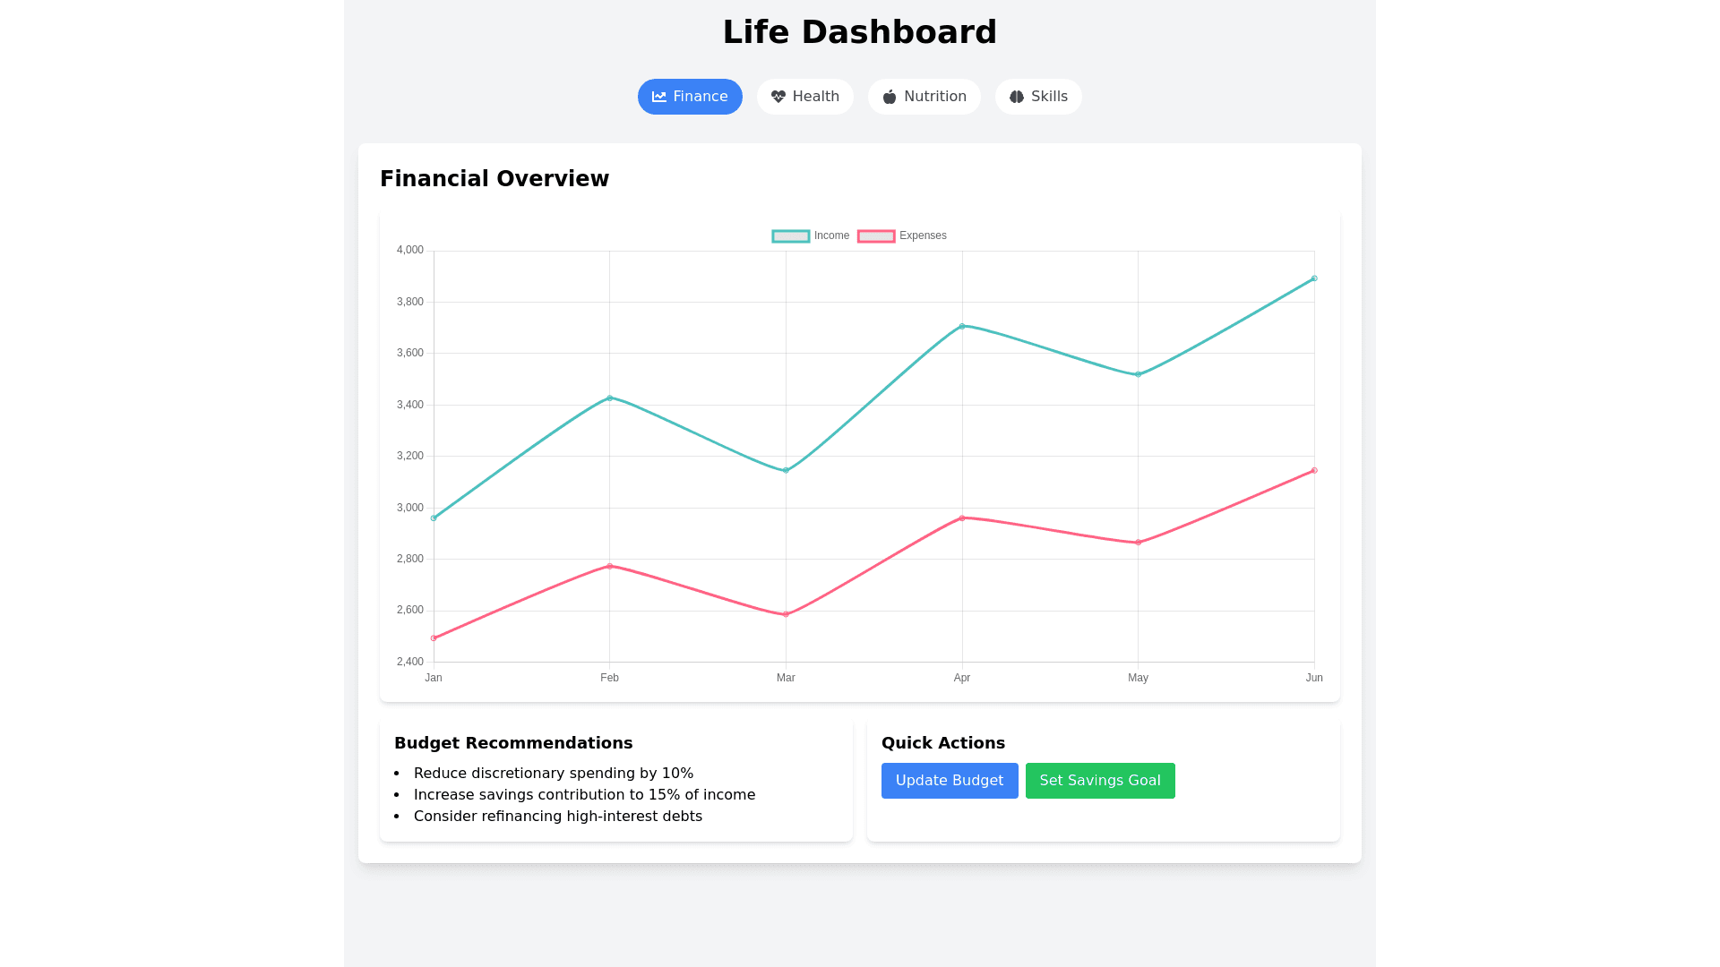1720x967 pixels.
Task: Select the Skills tab
Action: (x=1038, y=97)
